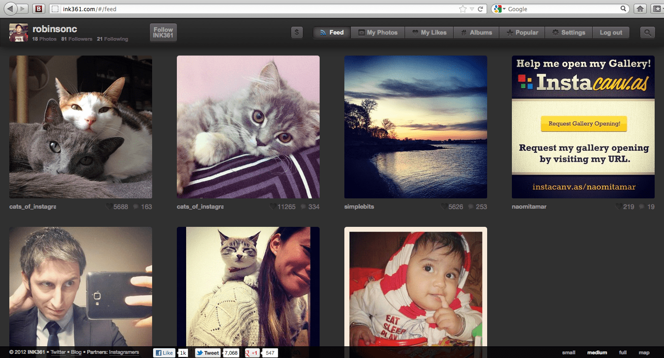The width and height of the screenshot is (664, 358).
Task: Click the Follow INK361 button
Action: (x=163, y=32)
